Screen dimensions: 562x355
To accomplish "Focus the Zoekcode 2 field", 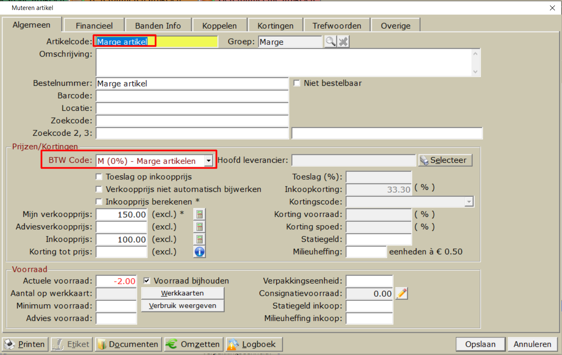I will (192, 133).
